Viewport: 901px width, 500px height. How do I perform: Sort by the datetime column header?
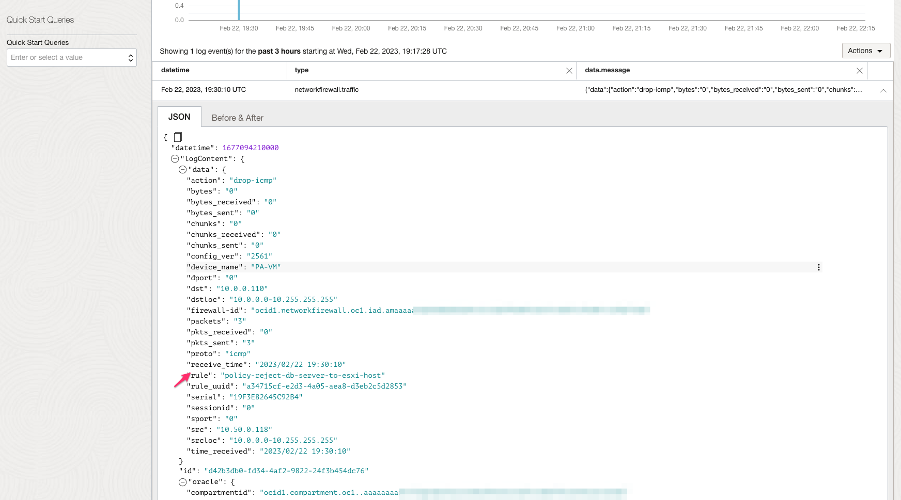[175, 70]
